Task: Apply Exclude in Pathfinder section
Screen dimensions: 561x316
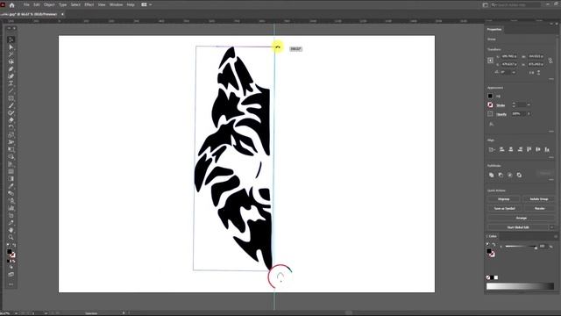Action: pos(519,175)
